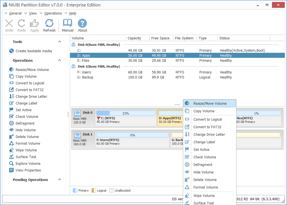Viewport: 287px width, 205px height.
Task: Select the D: Apps volume row
Action: 177,55
